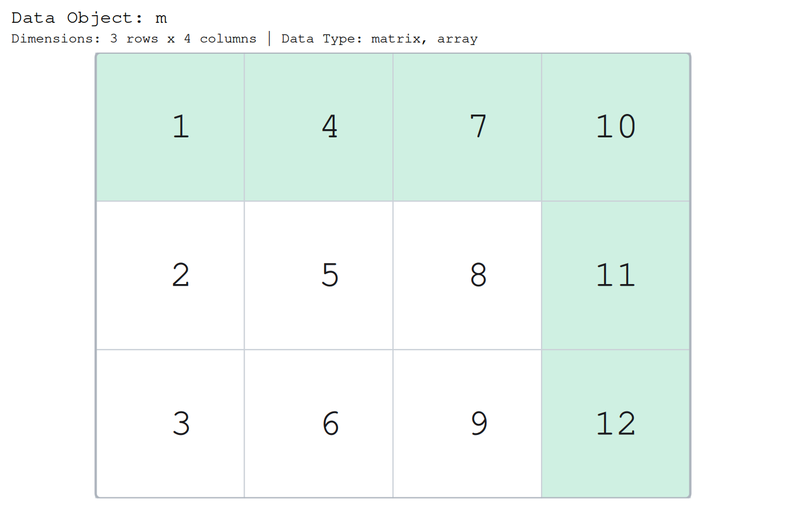Click the cell containing 2

[170, 275]
